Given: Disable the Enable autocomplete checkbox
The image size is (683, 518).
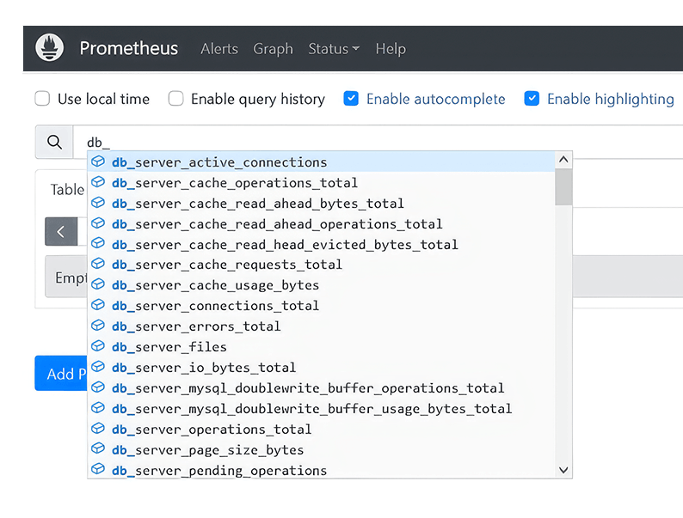Looking at the screenshot, I should pos(351,98).
